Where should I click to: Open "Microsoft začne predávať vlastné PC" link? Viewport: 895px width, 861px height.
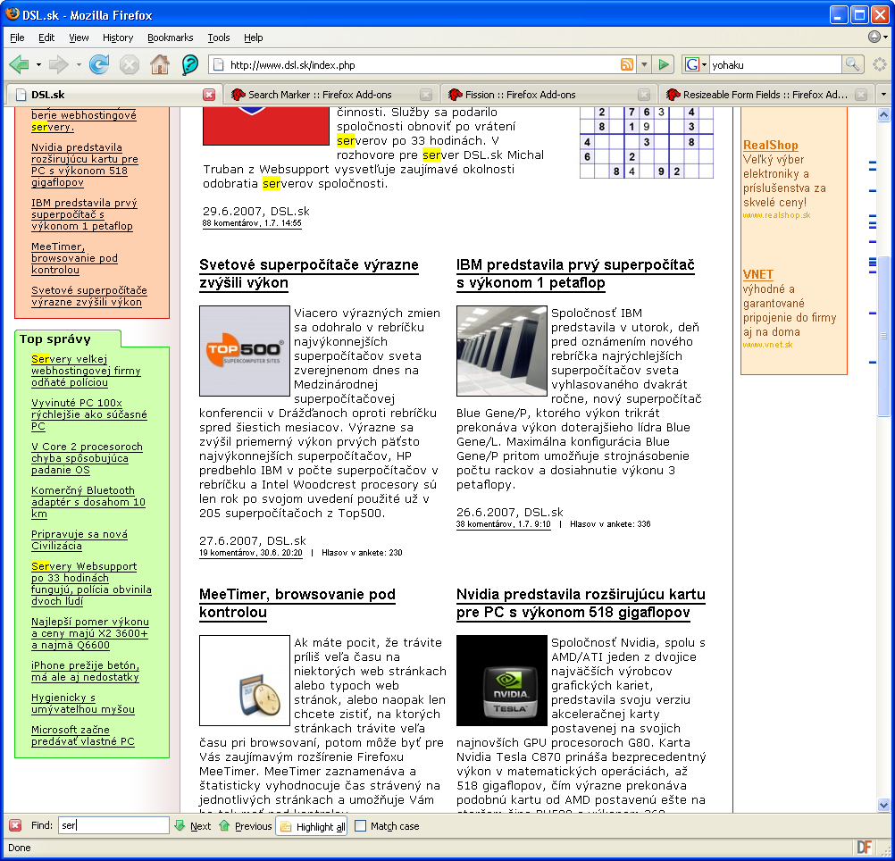point(83,735)
